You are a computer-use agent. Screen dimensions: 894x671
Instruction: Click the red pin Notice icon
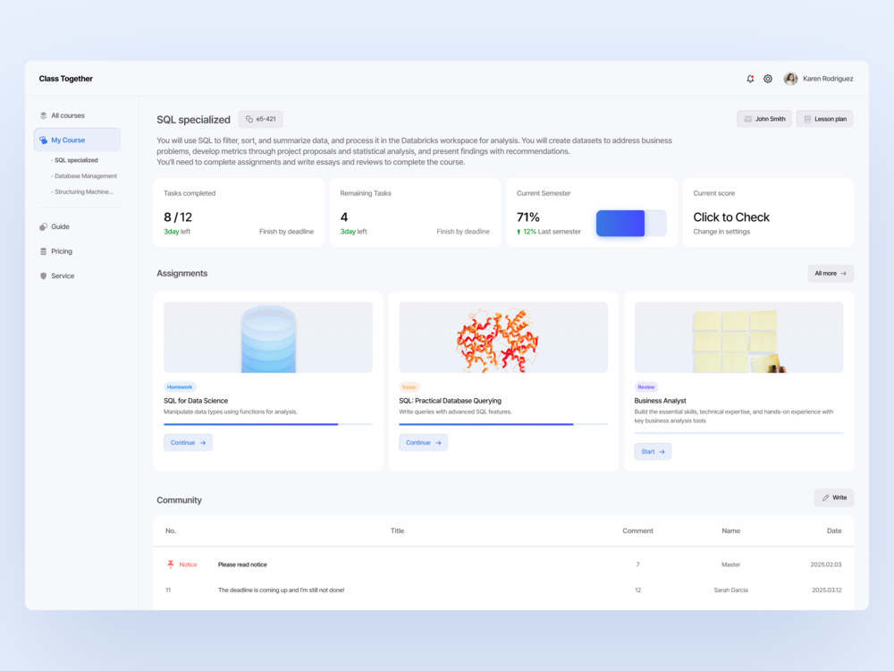[171, 565]
